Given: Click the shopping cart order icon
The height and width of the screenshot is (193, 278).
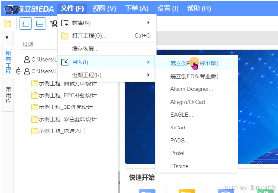Looking at the screenshot, I should pos(54,23).
